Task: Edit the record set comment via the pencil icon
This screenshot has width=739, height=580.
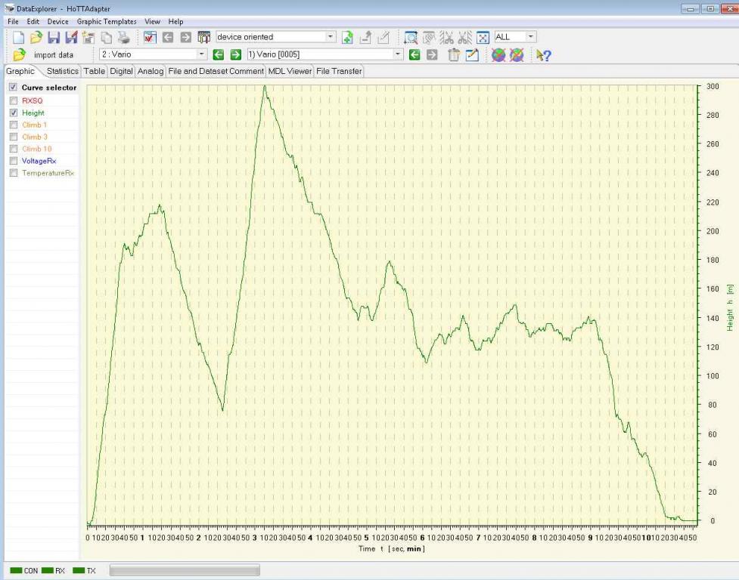Action: coord(472,55)
